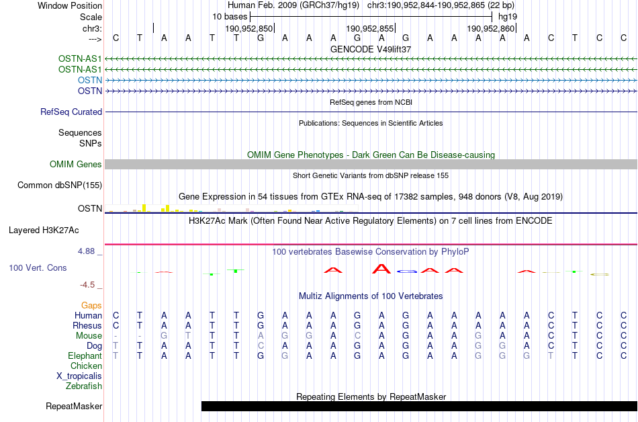Screen dimensions: 638x422
Task: Click the GENCODE V49lift37 track title
Action: point(371,49)
